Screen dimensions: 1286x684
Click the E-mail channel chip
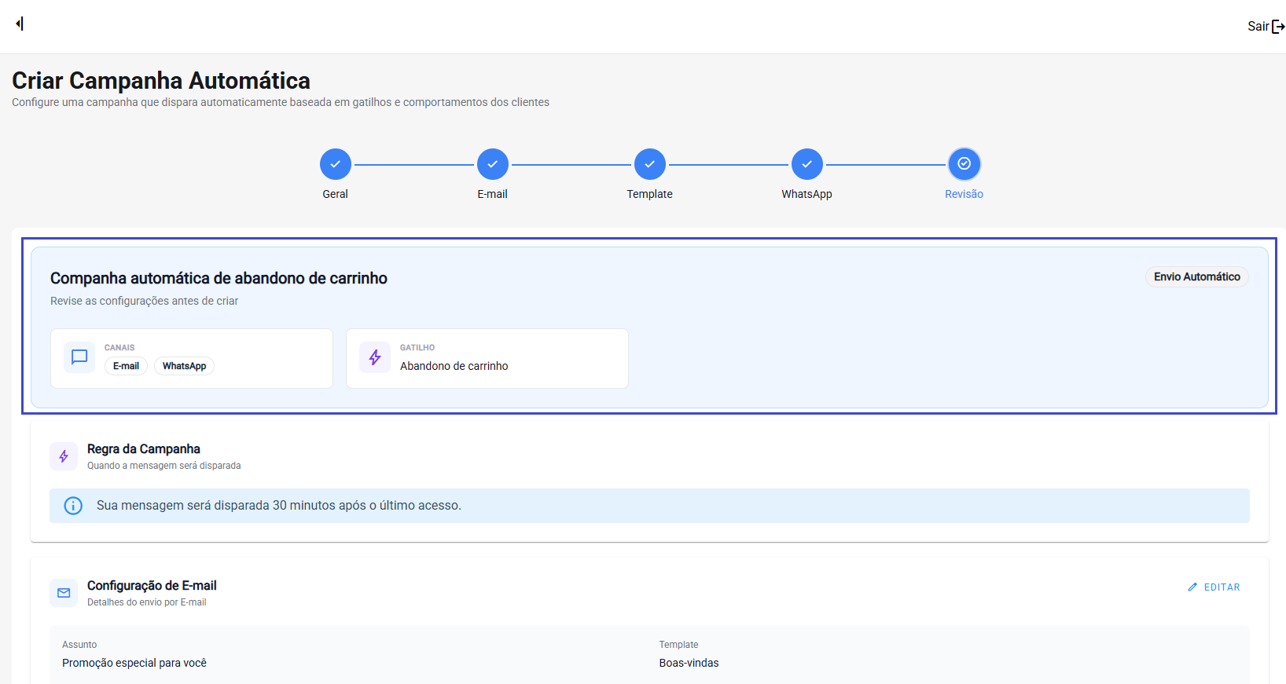[x=126, y=366]
